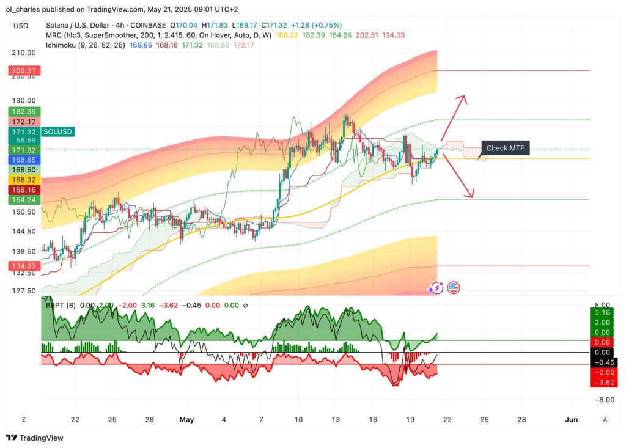The height and width of the screenshot is (448, 626).
Task: Select the SOLUSD price label tag
Action: 58,131
